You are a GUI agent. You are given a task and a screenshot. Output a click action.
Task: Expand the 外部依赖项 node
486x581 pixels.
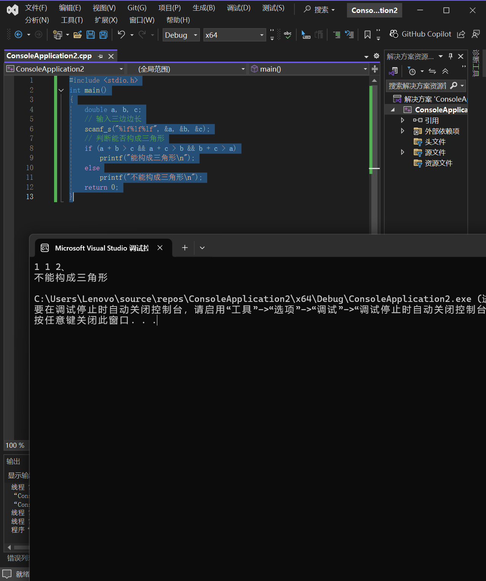coord(403,131)
